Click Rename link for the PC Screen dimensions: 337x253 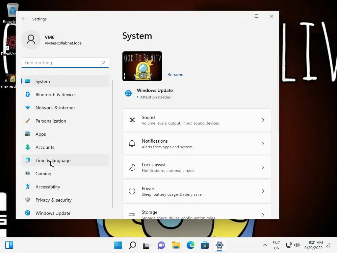tap(175, 74)
